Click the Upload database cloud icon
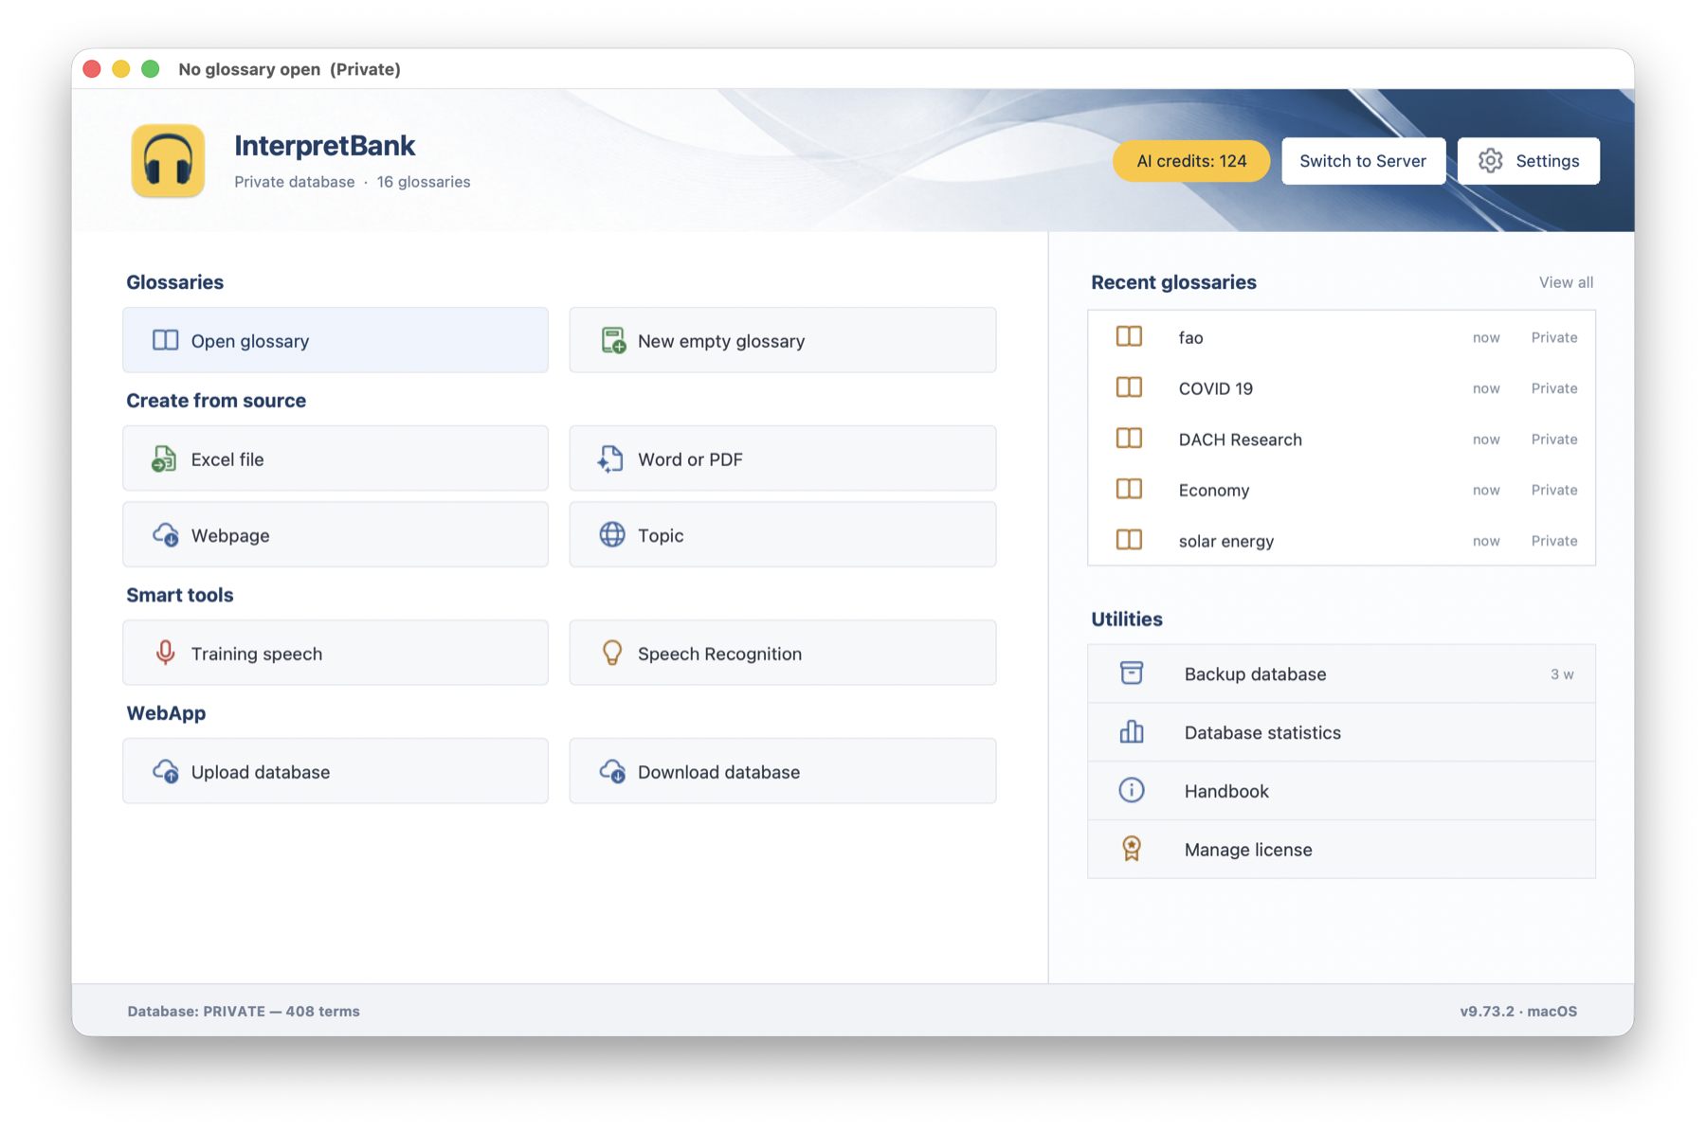This screenshot has width=1706, height=1131. click(165, 771)
